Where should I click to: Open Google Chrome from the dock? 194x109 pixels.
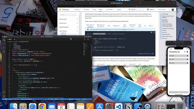(42, 106)
